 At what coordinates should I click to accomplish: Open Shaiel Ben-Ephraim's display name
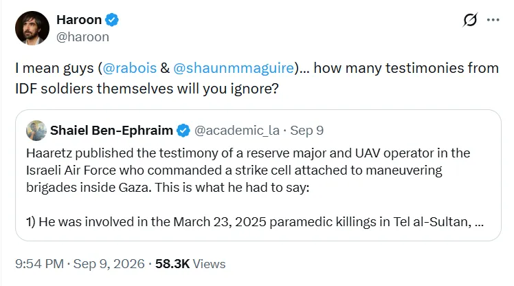click(111, 131)
